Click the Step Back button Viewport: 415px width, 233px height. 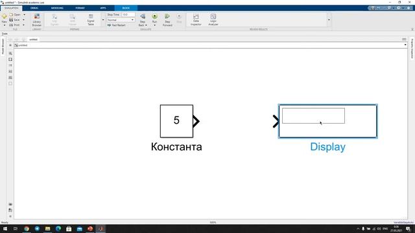tap(143, 17)
